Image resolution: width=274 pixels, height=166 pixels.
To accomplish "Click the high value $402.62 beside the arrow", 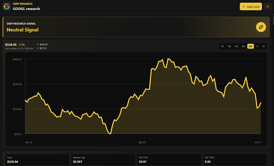I will click(44, 45).
